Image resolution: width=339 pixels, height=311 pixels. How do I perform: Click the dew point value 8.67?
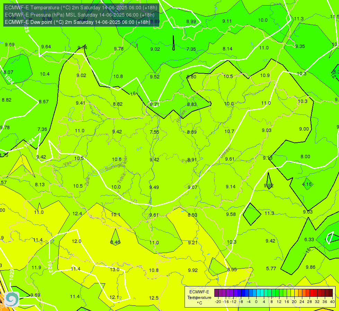tap(44, 102)
